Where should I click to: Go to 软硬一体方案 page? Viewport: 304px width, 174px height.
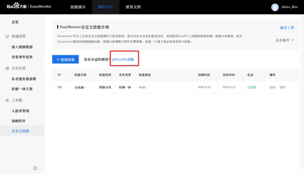click(x=22, y=89)
